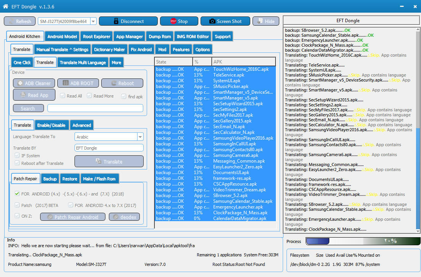Switch to Backup tab
Screen dimensions: 421x277
click(50, 179)
